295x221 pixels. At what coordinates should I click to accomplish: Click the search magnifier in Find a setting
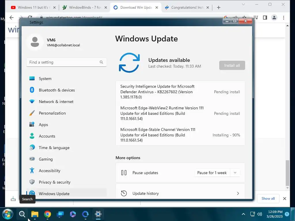101,62
